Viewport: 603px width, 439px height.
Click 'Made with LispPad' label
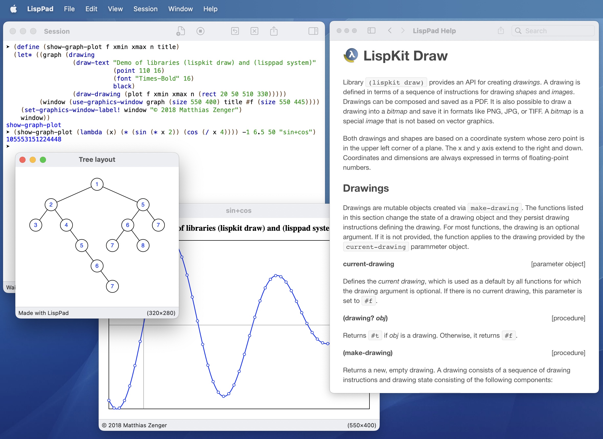(x=43, y=313)
